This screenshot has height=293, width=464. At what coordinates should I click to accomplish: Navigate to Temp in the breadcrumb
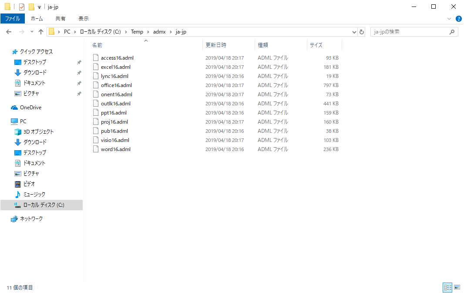point(137,32)
